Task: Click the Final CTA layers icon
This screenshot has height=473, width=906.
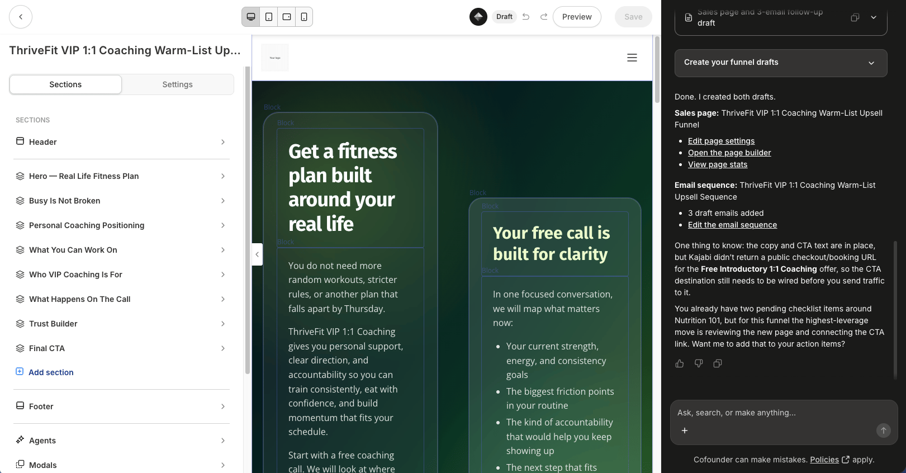Action: 20,348
